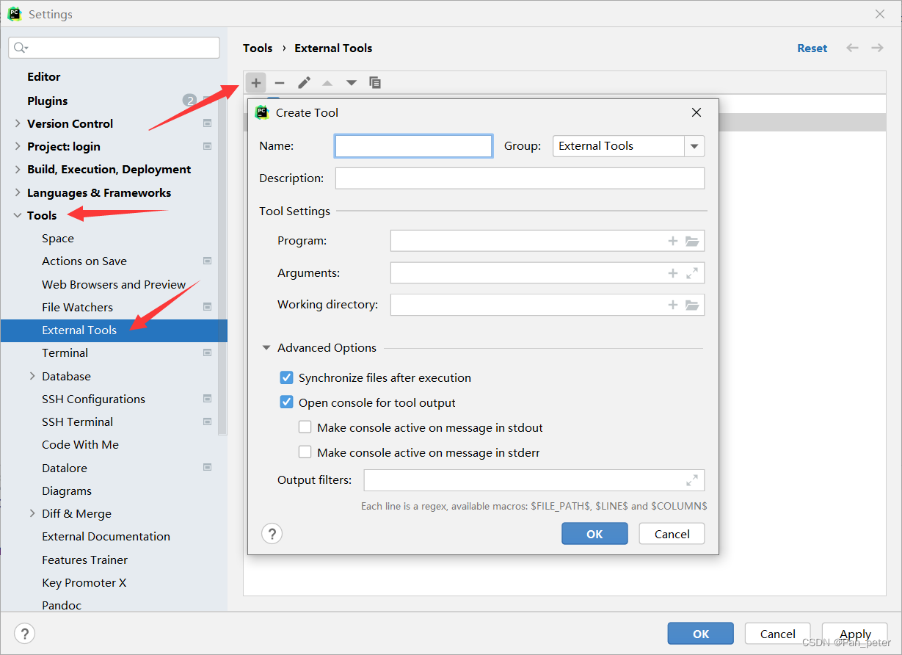Edit selected tool with pencil icon
This screenshot has width=902, height=655.
pos(304,82)
